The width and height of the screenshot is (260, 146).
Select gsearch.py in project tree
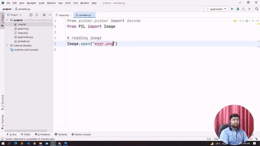(x=23, y=29)
